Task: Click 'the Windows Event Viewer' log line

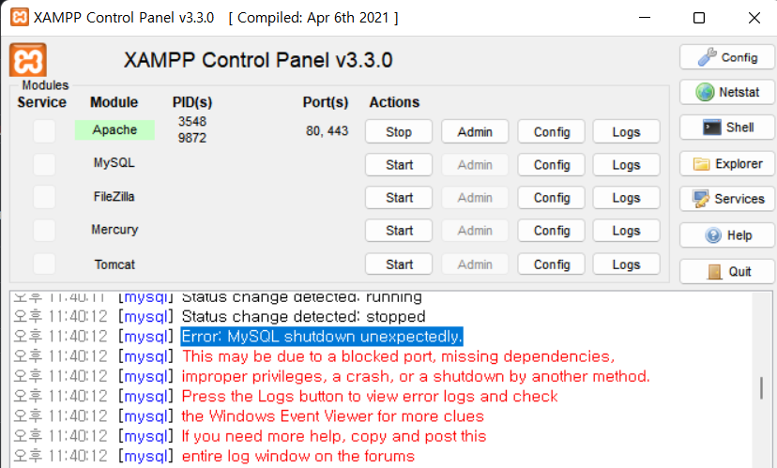Action: coord(332,416)
